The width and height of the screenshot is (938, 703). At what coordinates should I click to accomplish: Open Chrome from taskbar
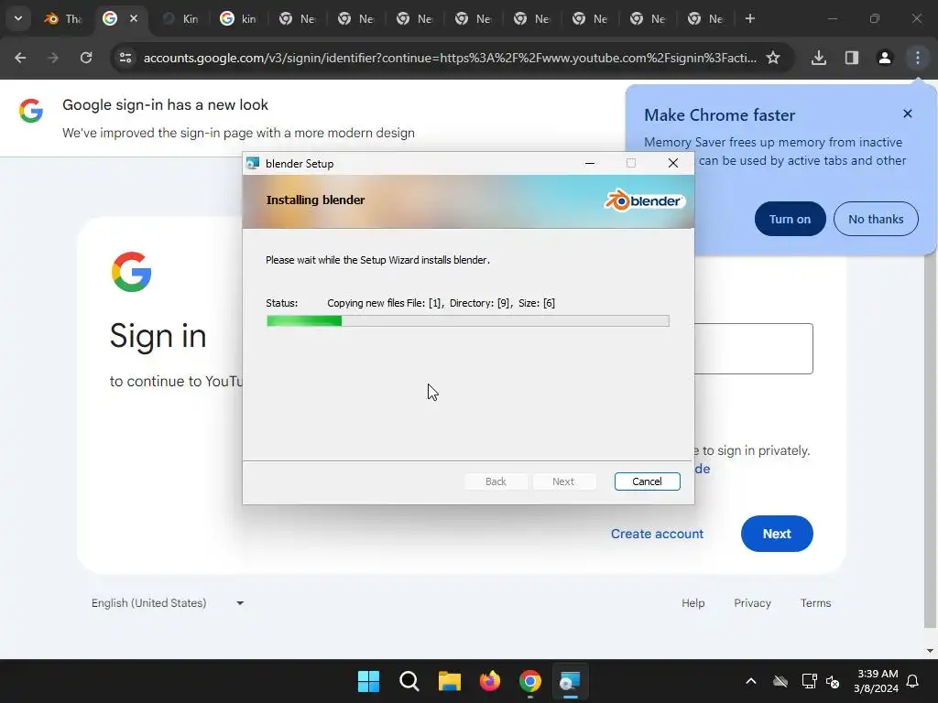coord(530,681)
